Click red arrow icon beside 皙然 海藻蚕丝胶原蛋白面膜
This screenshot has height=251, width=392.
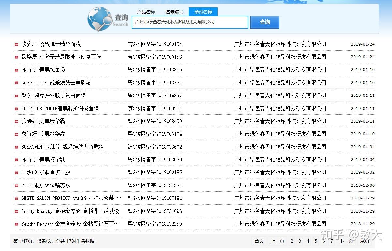17,96
